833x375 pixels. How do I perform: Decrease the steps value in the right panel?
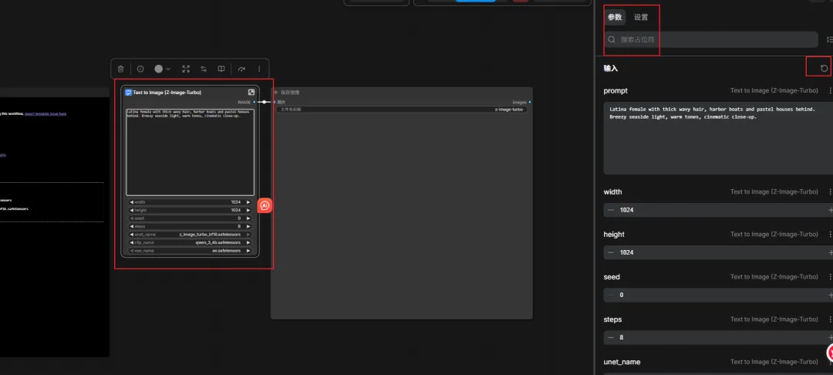click(611, 337)
